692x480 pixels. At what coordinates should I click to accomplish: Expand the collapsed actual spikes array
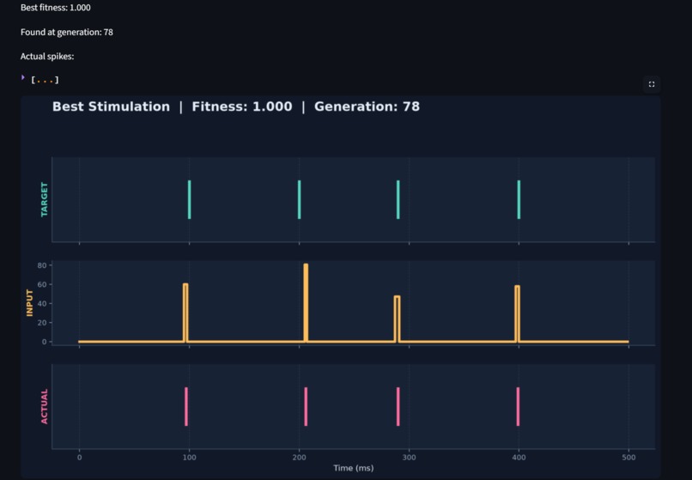pyautogui.click(x=23, y=78)
